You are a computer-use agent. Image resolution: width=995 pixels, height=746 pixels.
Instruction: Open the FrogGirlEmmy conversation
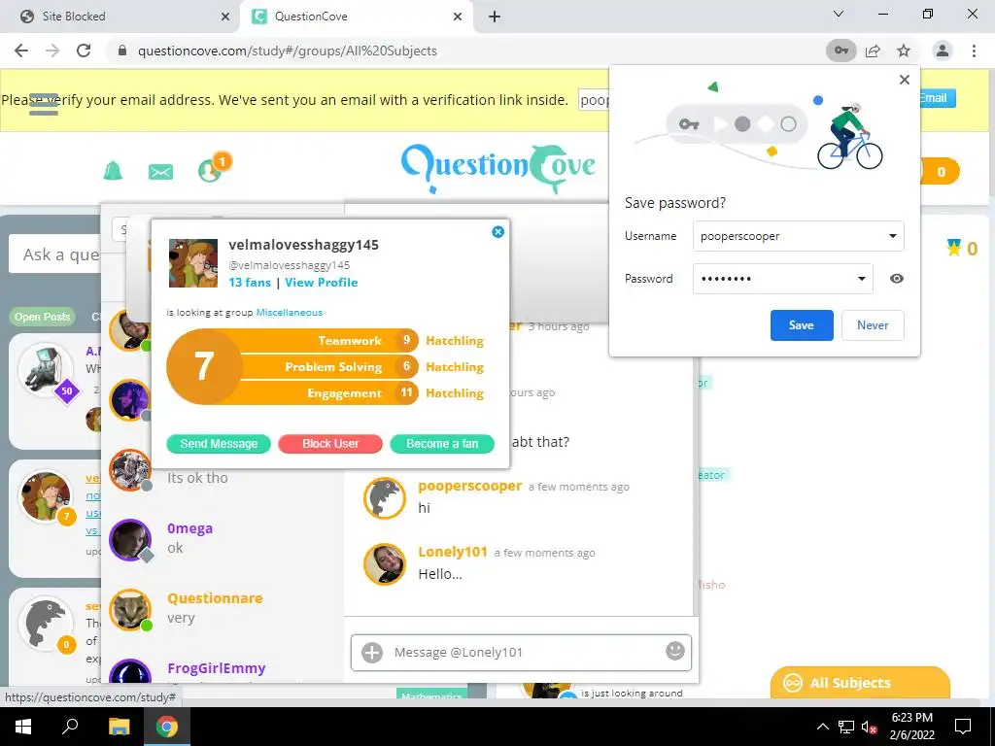tap(223, 669)
